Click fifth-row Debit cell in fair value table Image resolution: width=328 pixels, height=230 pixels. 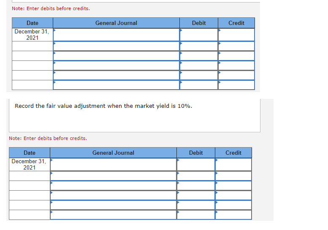point(196,205)
